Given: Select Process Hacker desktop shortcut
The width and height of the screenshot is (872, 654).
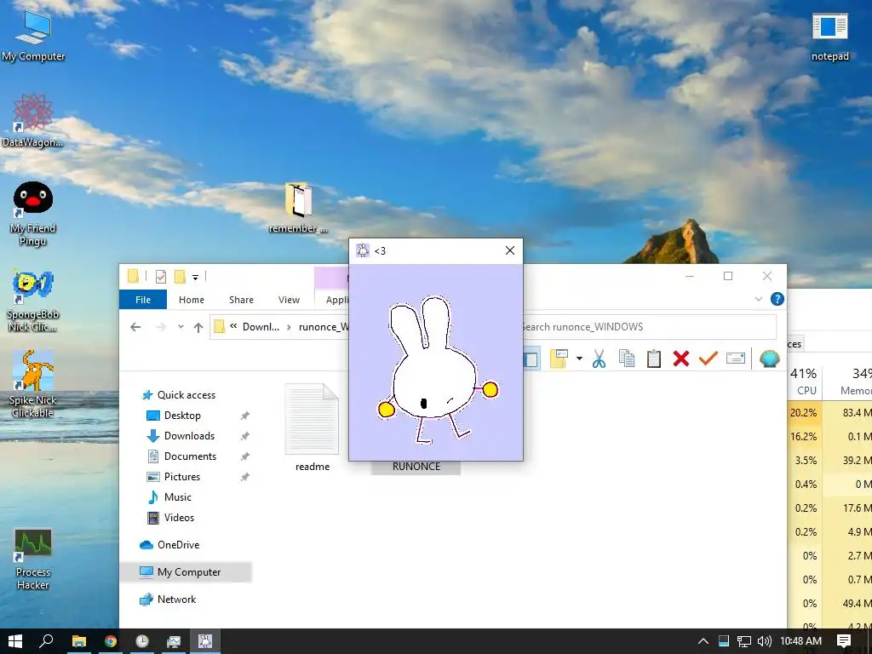Looking at the screenshot, I should (x=33, y=559).
